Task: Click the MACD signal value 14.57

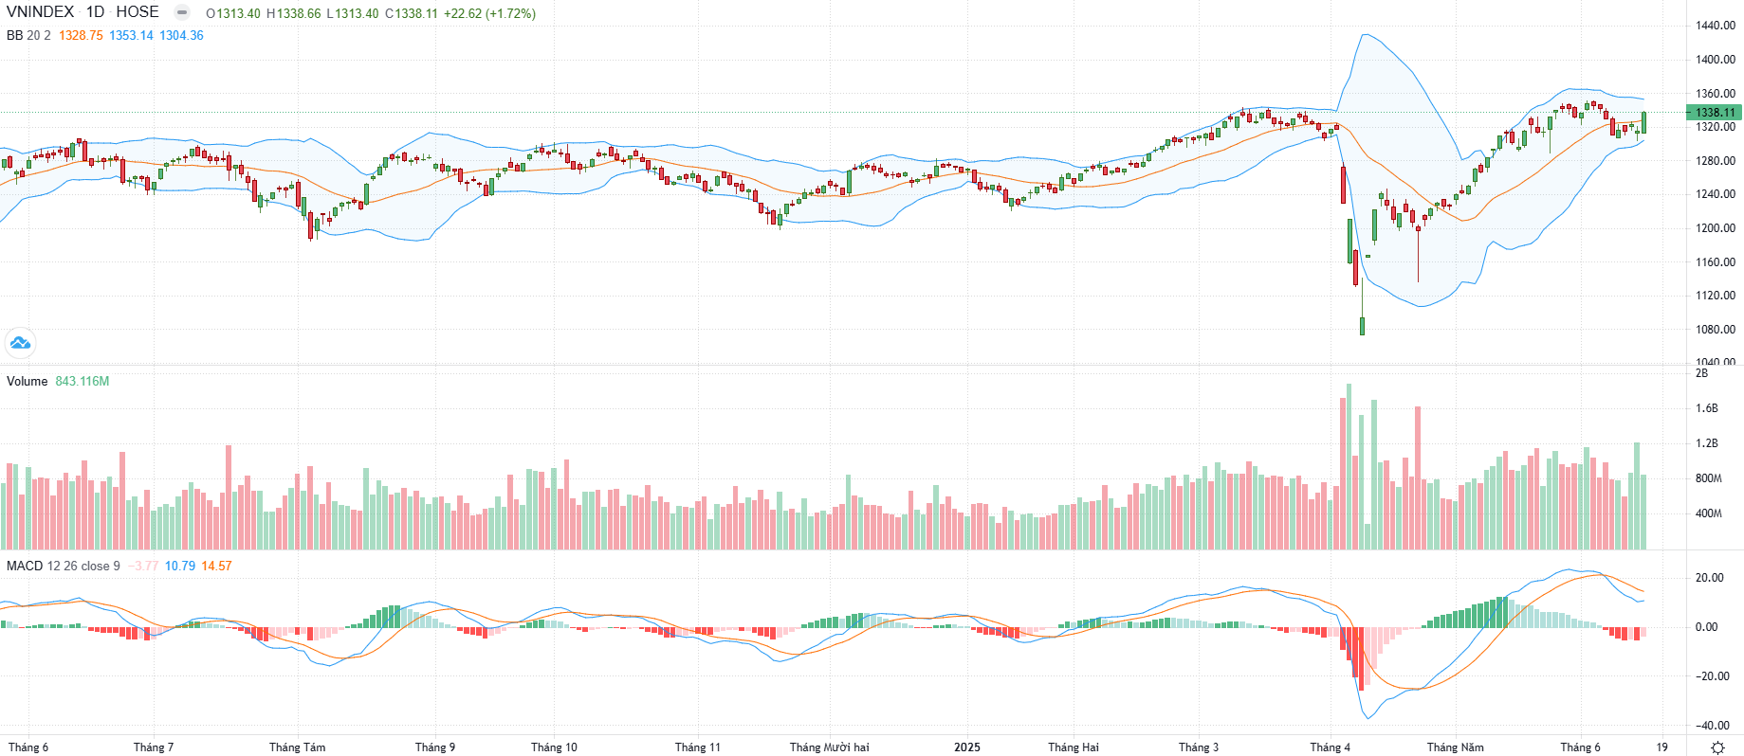Action: click(x=216, y=566)
